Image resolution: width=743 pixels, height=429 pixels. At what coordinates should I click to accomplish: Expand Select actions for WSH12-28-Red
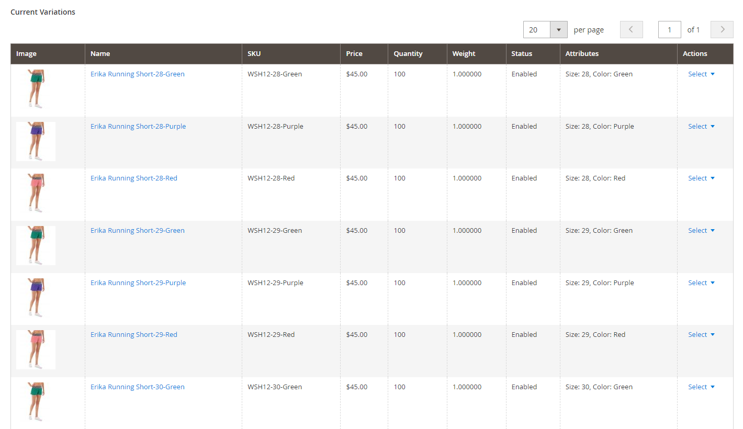tap(701, 178)
